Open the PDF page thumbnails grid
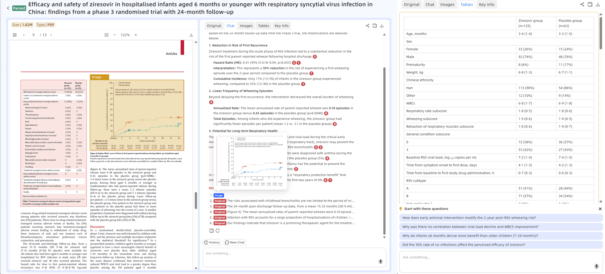Screen dimensions: 605x274 point(15,35)
